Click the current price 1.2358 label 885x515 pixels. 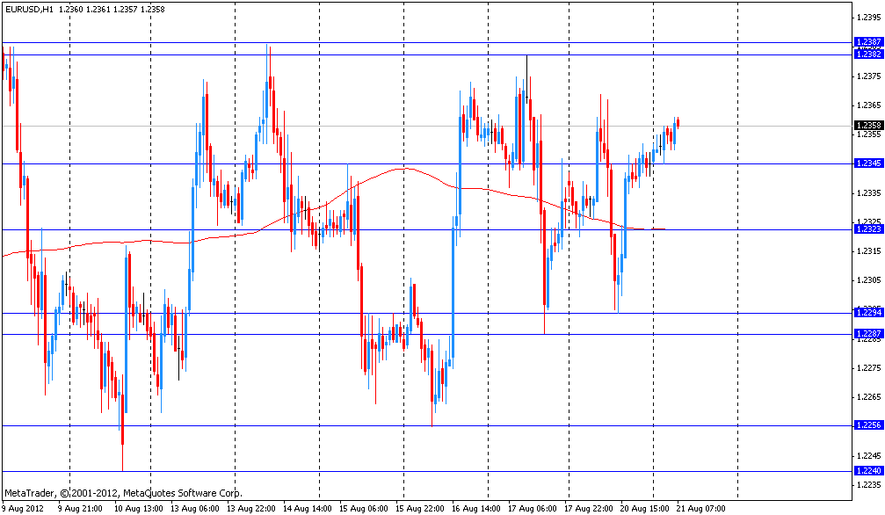click(867, 125)
